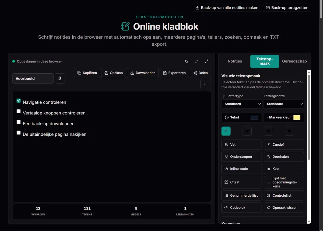Center-align the text

[247, 131]
